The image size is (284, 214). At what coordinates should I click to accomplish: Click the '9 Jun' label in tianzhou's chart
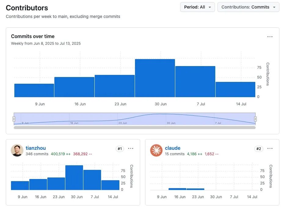(23, 197)
